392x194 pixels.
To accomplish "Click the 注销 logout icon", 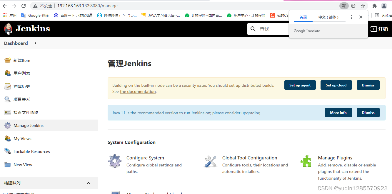I will coord(373,29).
